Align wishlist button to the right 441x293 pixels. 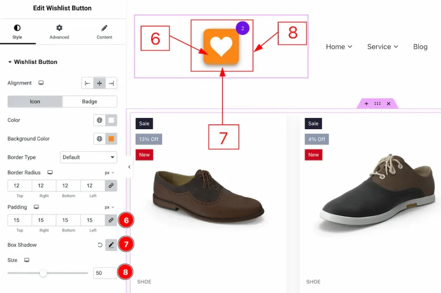(111, 83)
